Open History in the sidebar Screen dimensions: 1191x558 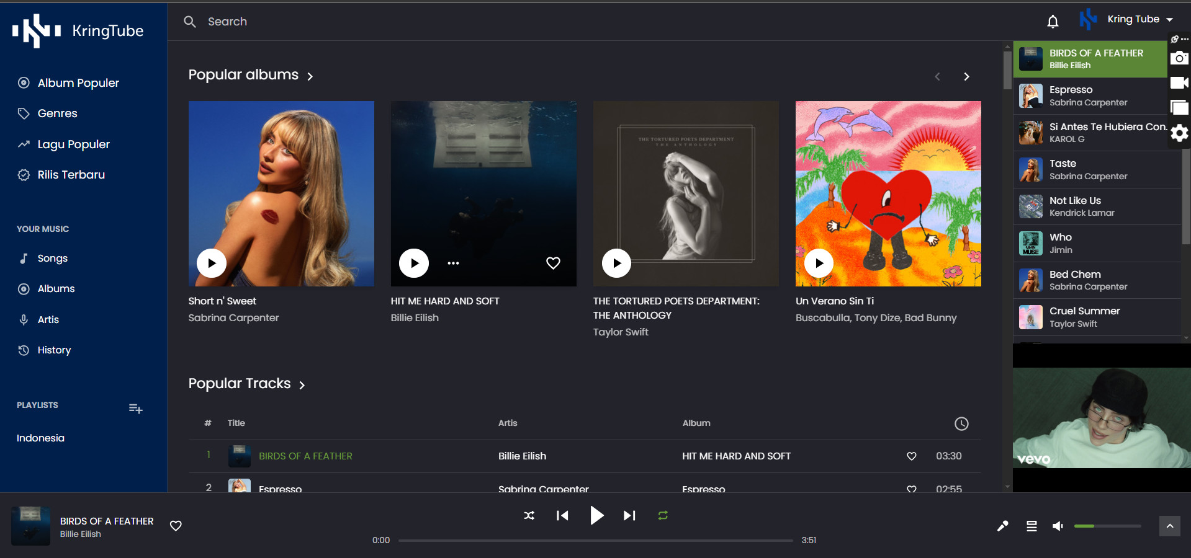(x=44, y=350)
